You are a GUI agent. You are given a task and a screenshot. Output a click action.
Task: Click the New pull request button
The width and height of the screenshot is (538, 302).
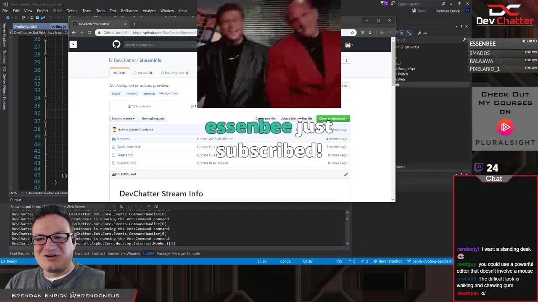click(153, 119)
